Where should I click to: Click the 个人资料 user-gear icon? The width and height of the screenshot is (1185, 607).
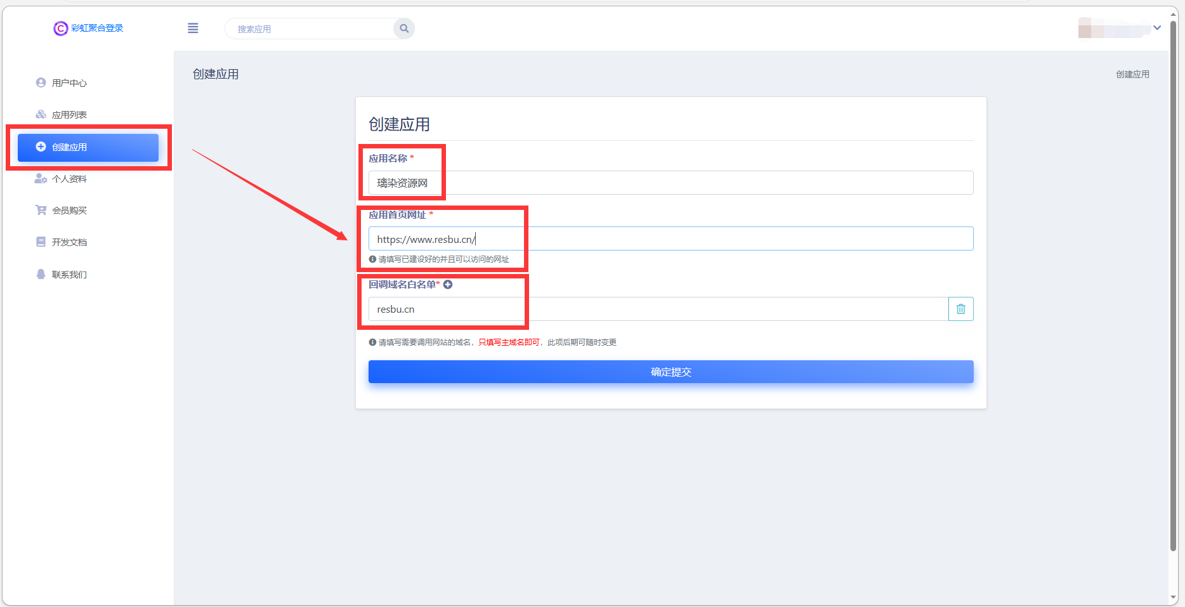pyautogui.click(x=41, y=178)
